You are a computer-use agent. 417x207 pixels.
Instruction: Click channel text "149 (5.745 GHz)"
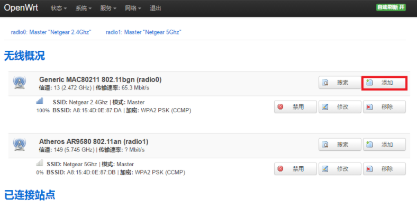point(74,150)
